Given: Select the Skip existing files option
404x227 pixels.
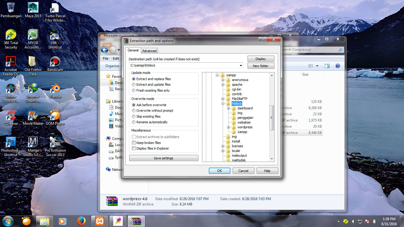Looking at the screenshot, I should click(x=146, y=116).
